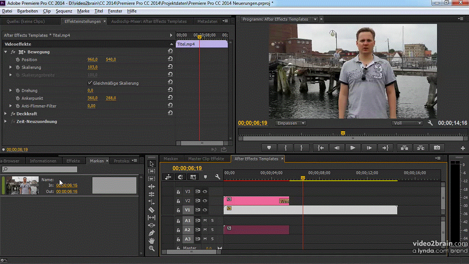Viewport: 469px width, 264px height.
Task: Add marker in Program monitor
Action: [x=269, y=148]
